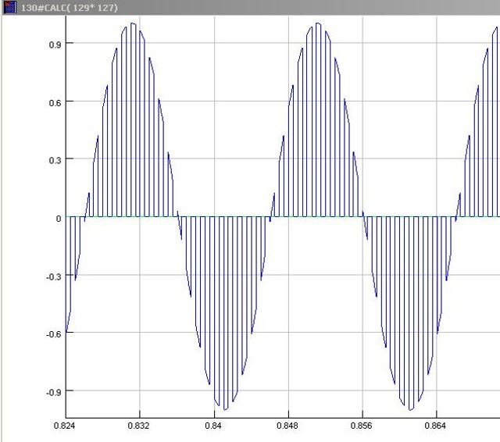Select the 130#CALC( 129* 127) window title
Screen dimensions: 500x442
[x=70, y=8]
